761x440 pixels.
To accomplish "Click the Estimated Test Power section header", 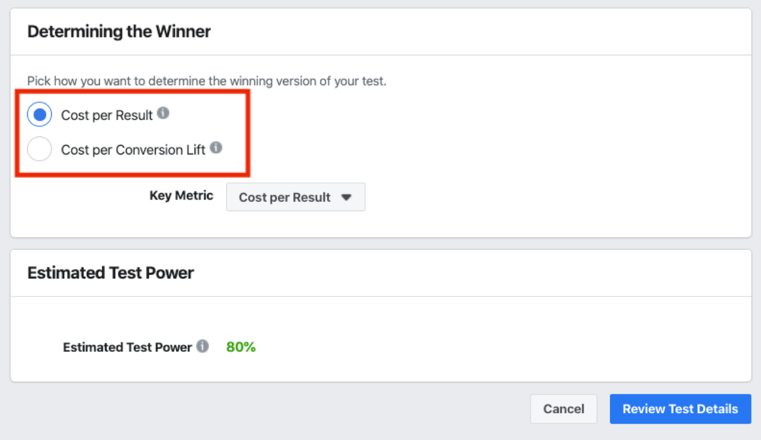I will coord(111,272).
